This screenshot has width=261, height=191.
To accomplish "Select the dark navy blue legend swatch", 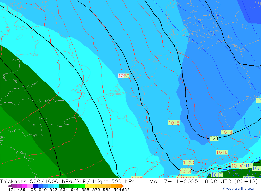I will pyautogui.click(x=35, y=186).
